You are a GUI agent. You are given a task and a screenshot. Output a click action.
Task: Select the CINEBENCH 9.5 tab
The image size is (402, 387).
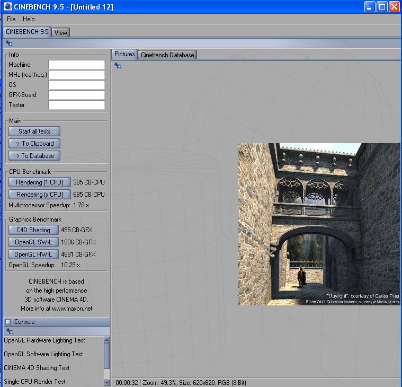point(27,32)
